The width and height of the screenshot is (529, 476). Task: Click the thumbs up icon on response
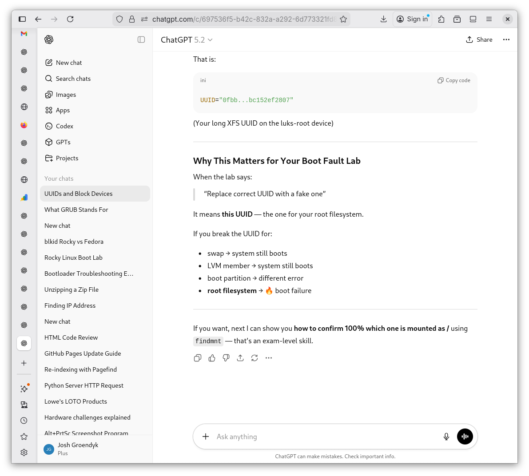[212, 358]
